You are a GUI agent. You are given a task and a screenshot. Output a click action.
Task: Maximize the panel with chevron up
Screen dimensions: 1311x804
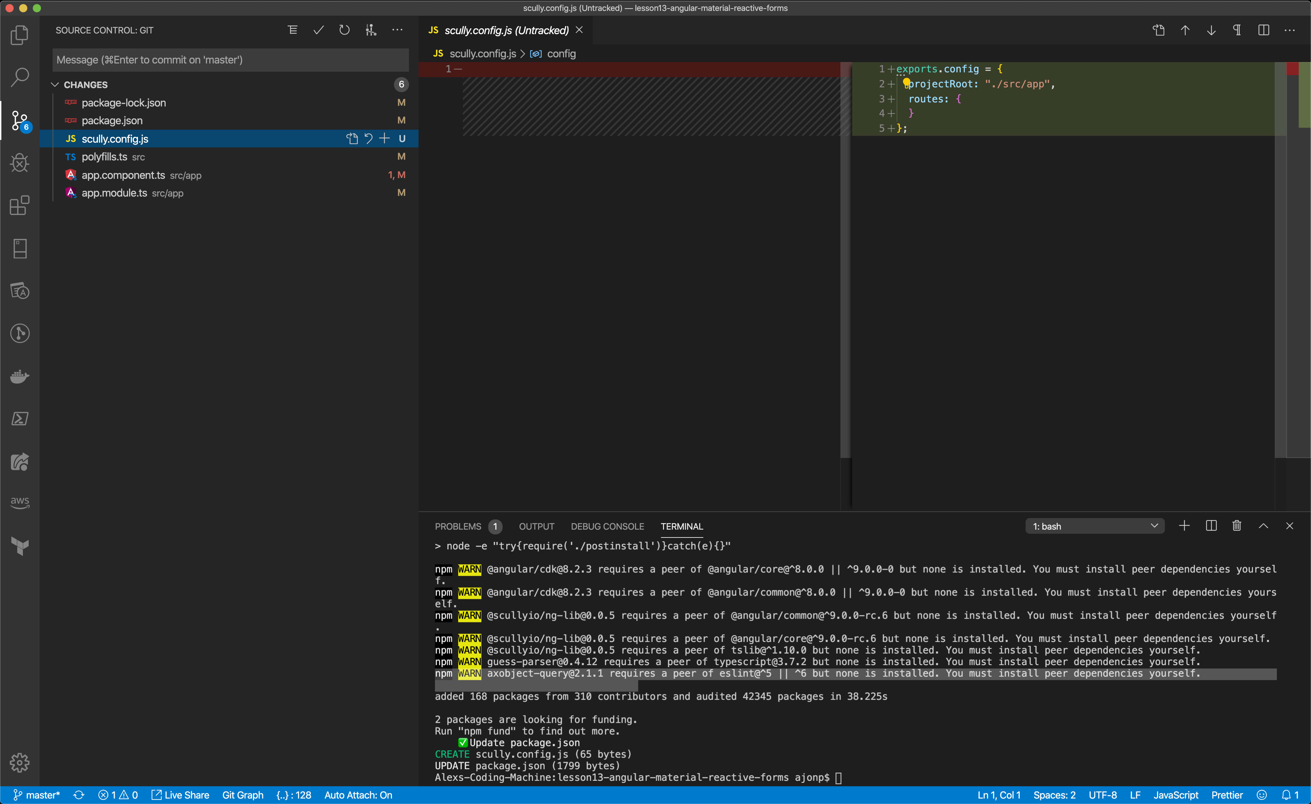pos(1264,526)
